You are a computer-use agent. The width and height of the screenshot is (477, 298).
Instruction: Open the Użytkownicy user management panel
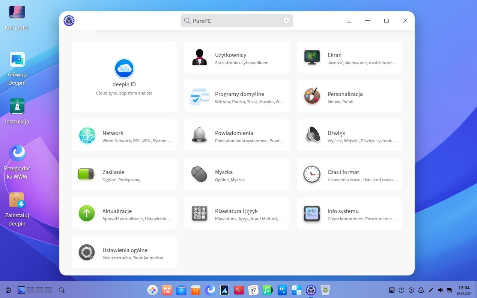point(236,57)
